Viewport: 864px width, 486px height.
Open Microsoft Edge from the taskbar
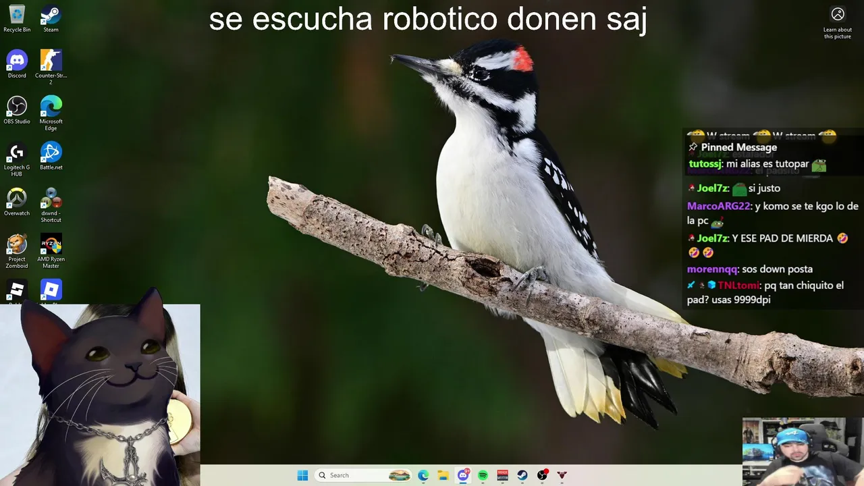pos(423,475)
